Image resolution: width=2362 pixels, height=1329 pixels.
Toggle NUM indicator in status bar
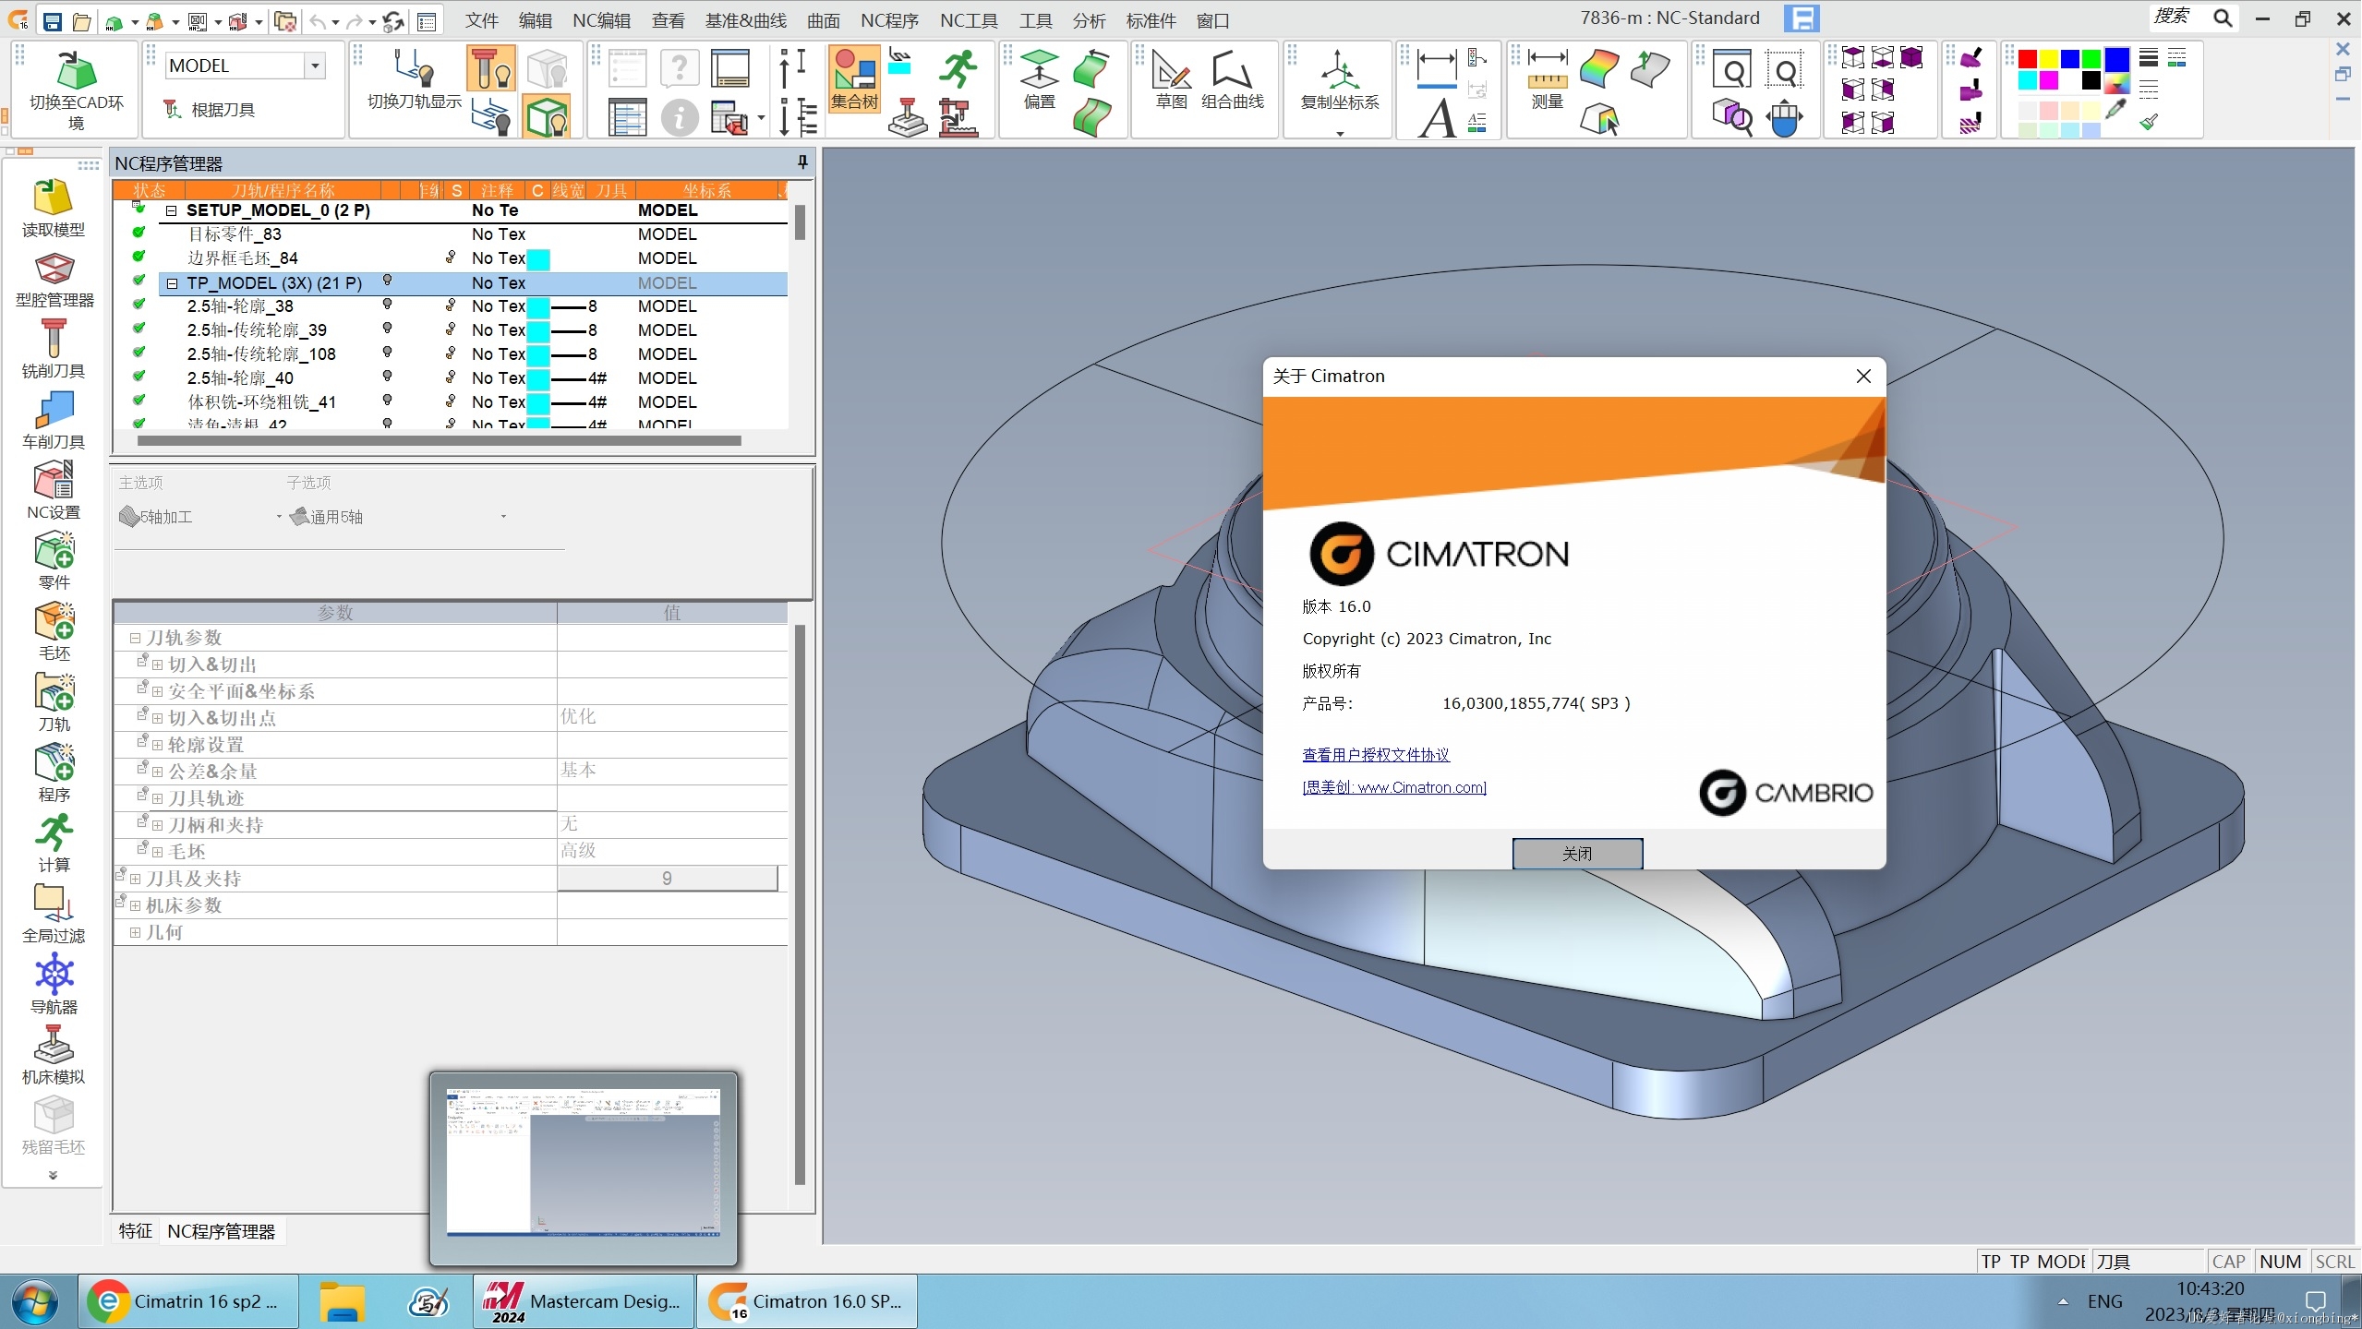click(x=2279, y=1262)
